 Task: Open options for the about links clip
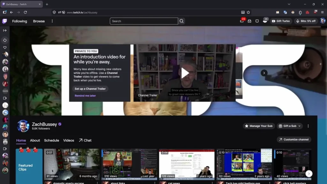tap(155, 183)
